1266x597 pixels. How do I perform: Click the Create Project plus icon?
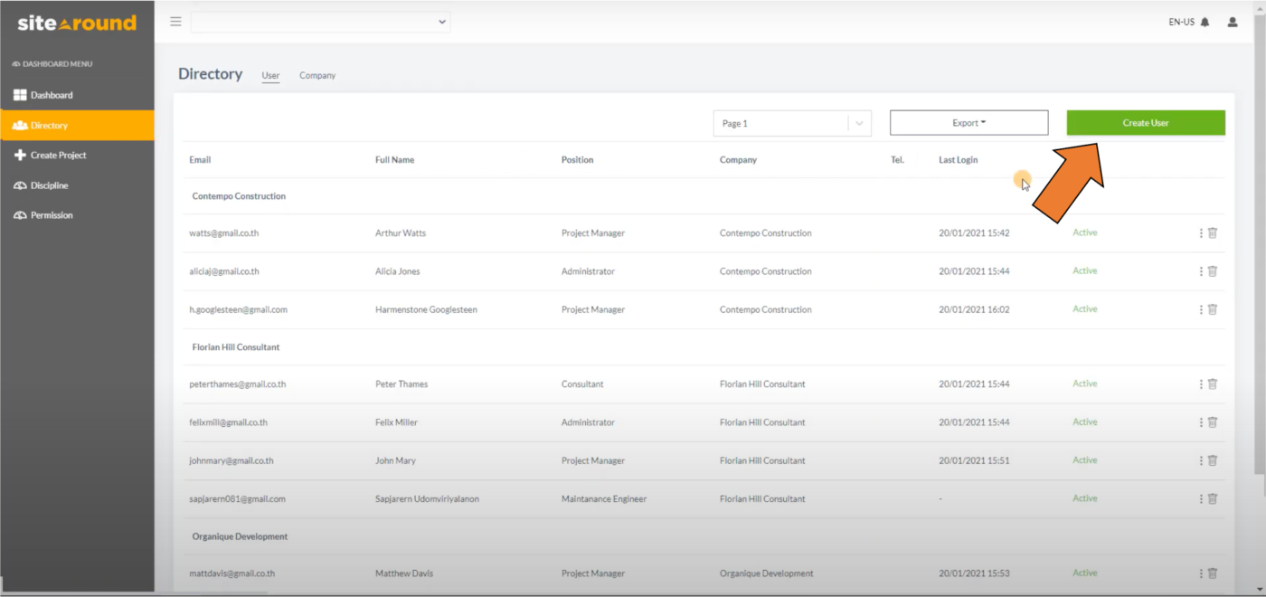pyautogui.click(x=20, y=155)
